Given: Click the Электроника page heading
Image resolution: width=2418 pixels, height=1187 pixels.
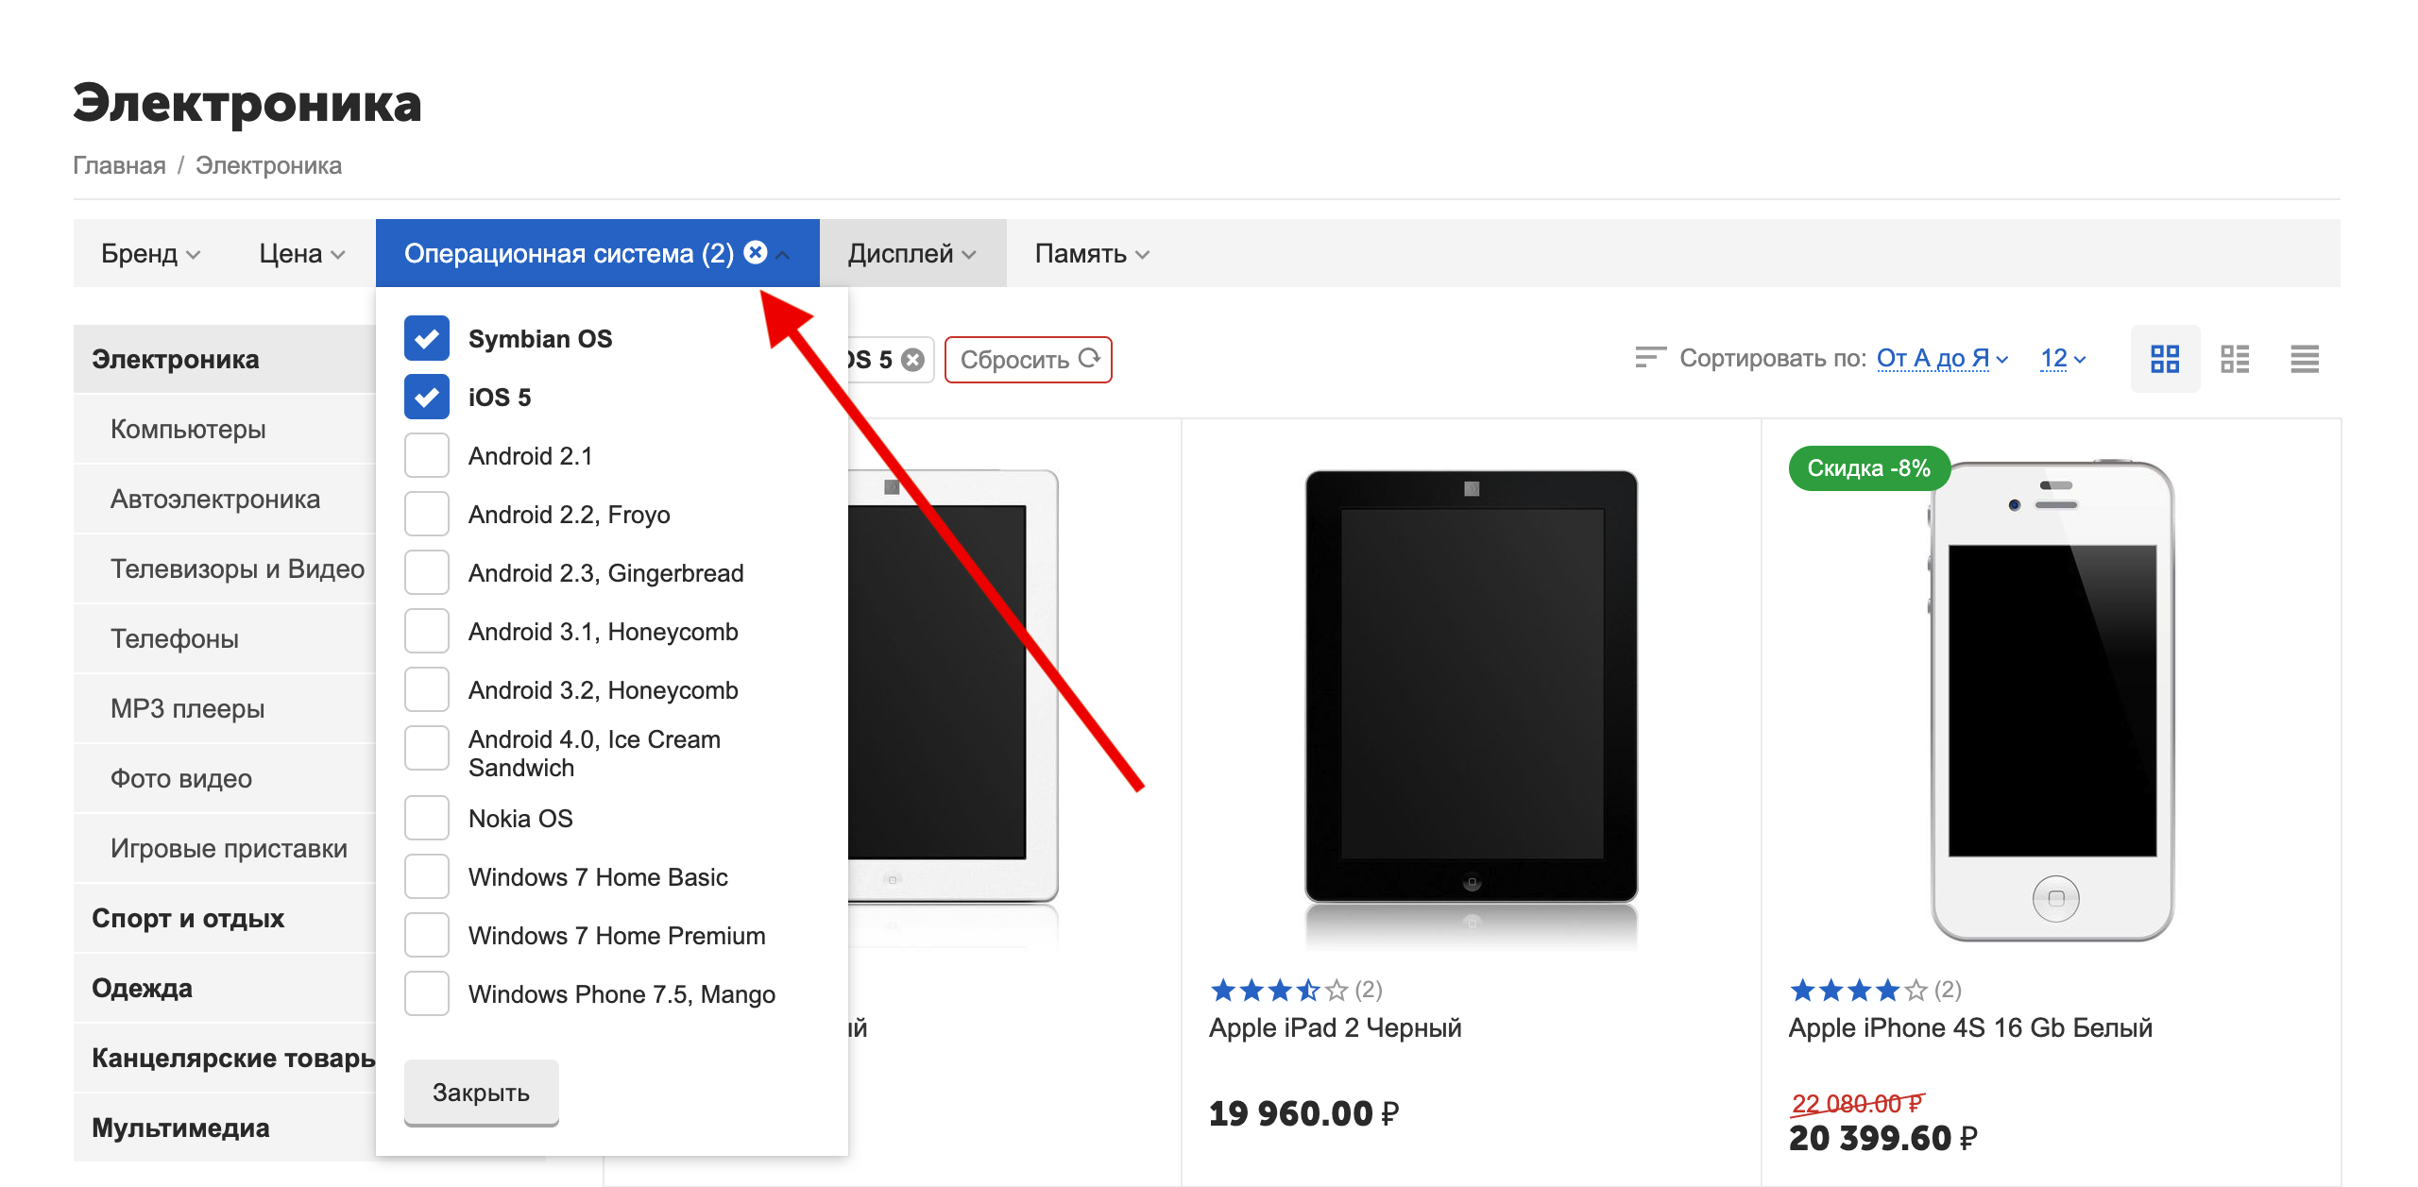Looking at the screenshot, I should click(x=247, y=102).
